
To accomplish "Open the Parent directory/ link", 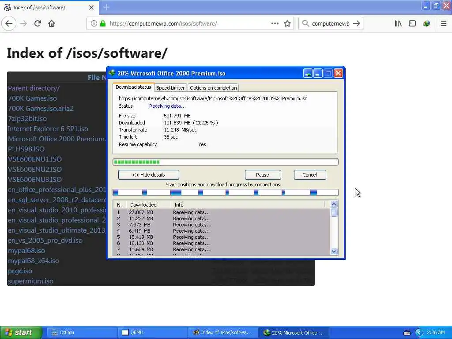I will 34,88.
